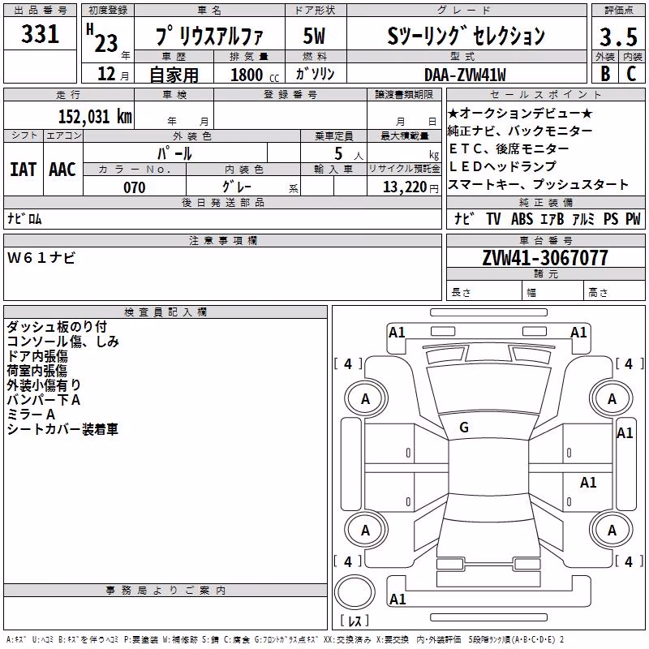Select sales point スマートキー、プッシュスタート
649x649 pixels.
pos(538,184)
